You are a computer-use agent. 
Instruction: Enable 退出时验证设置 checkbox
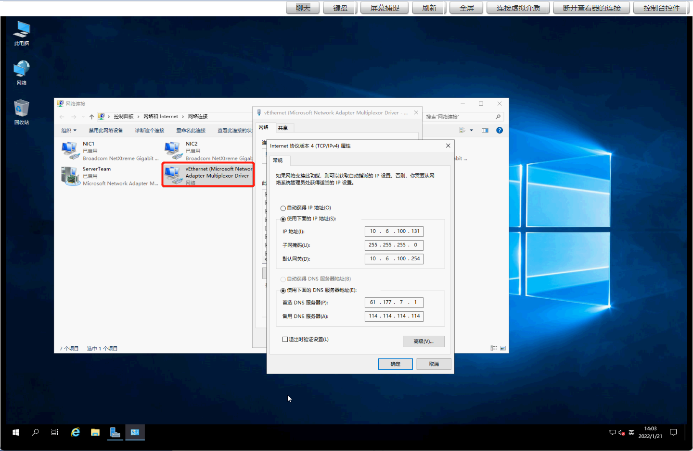[285, 339]
